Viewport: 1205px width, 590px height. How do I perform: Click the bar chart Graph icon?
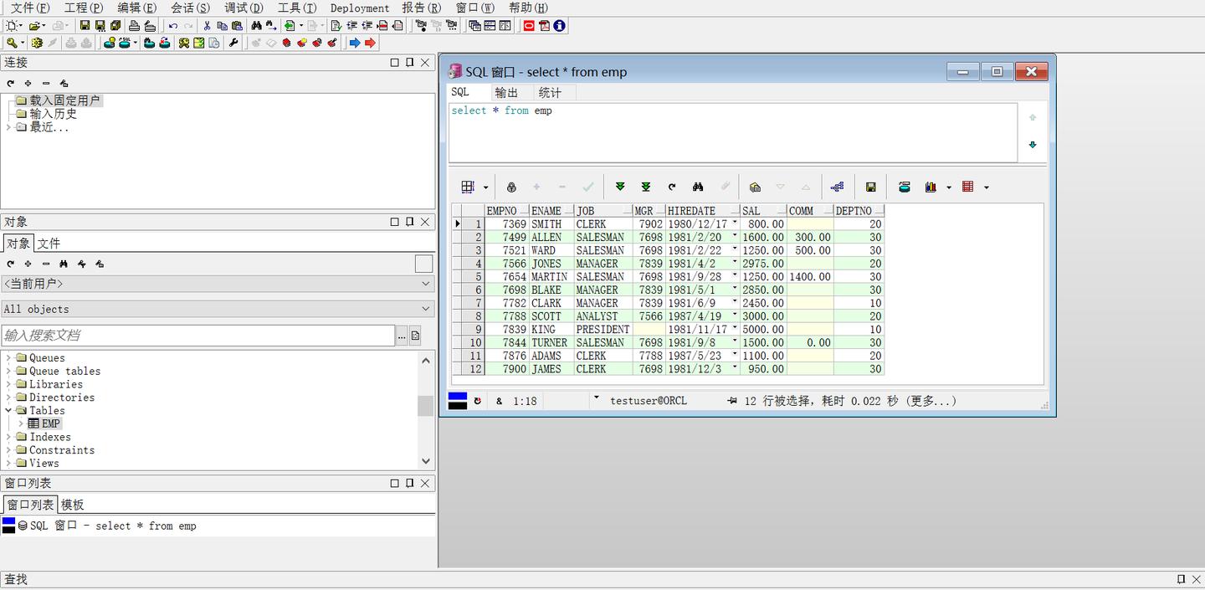pyautogui.click(x=931, y=187)
